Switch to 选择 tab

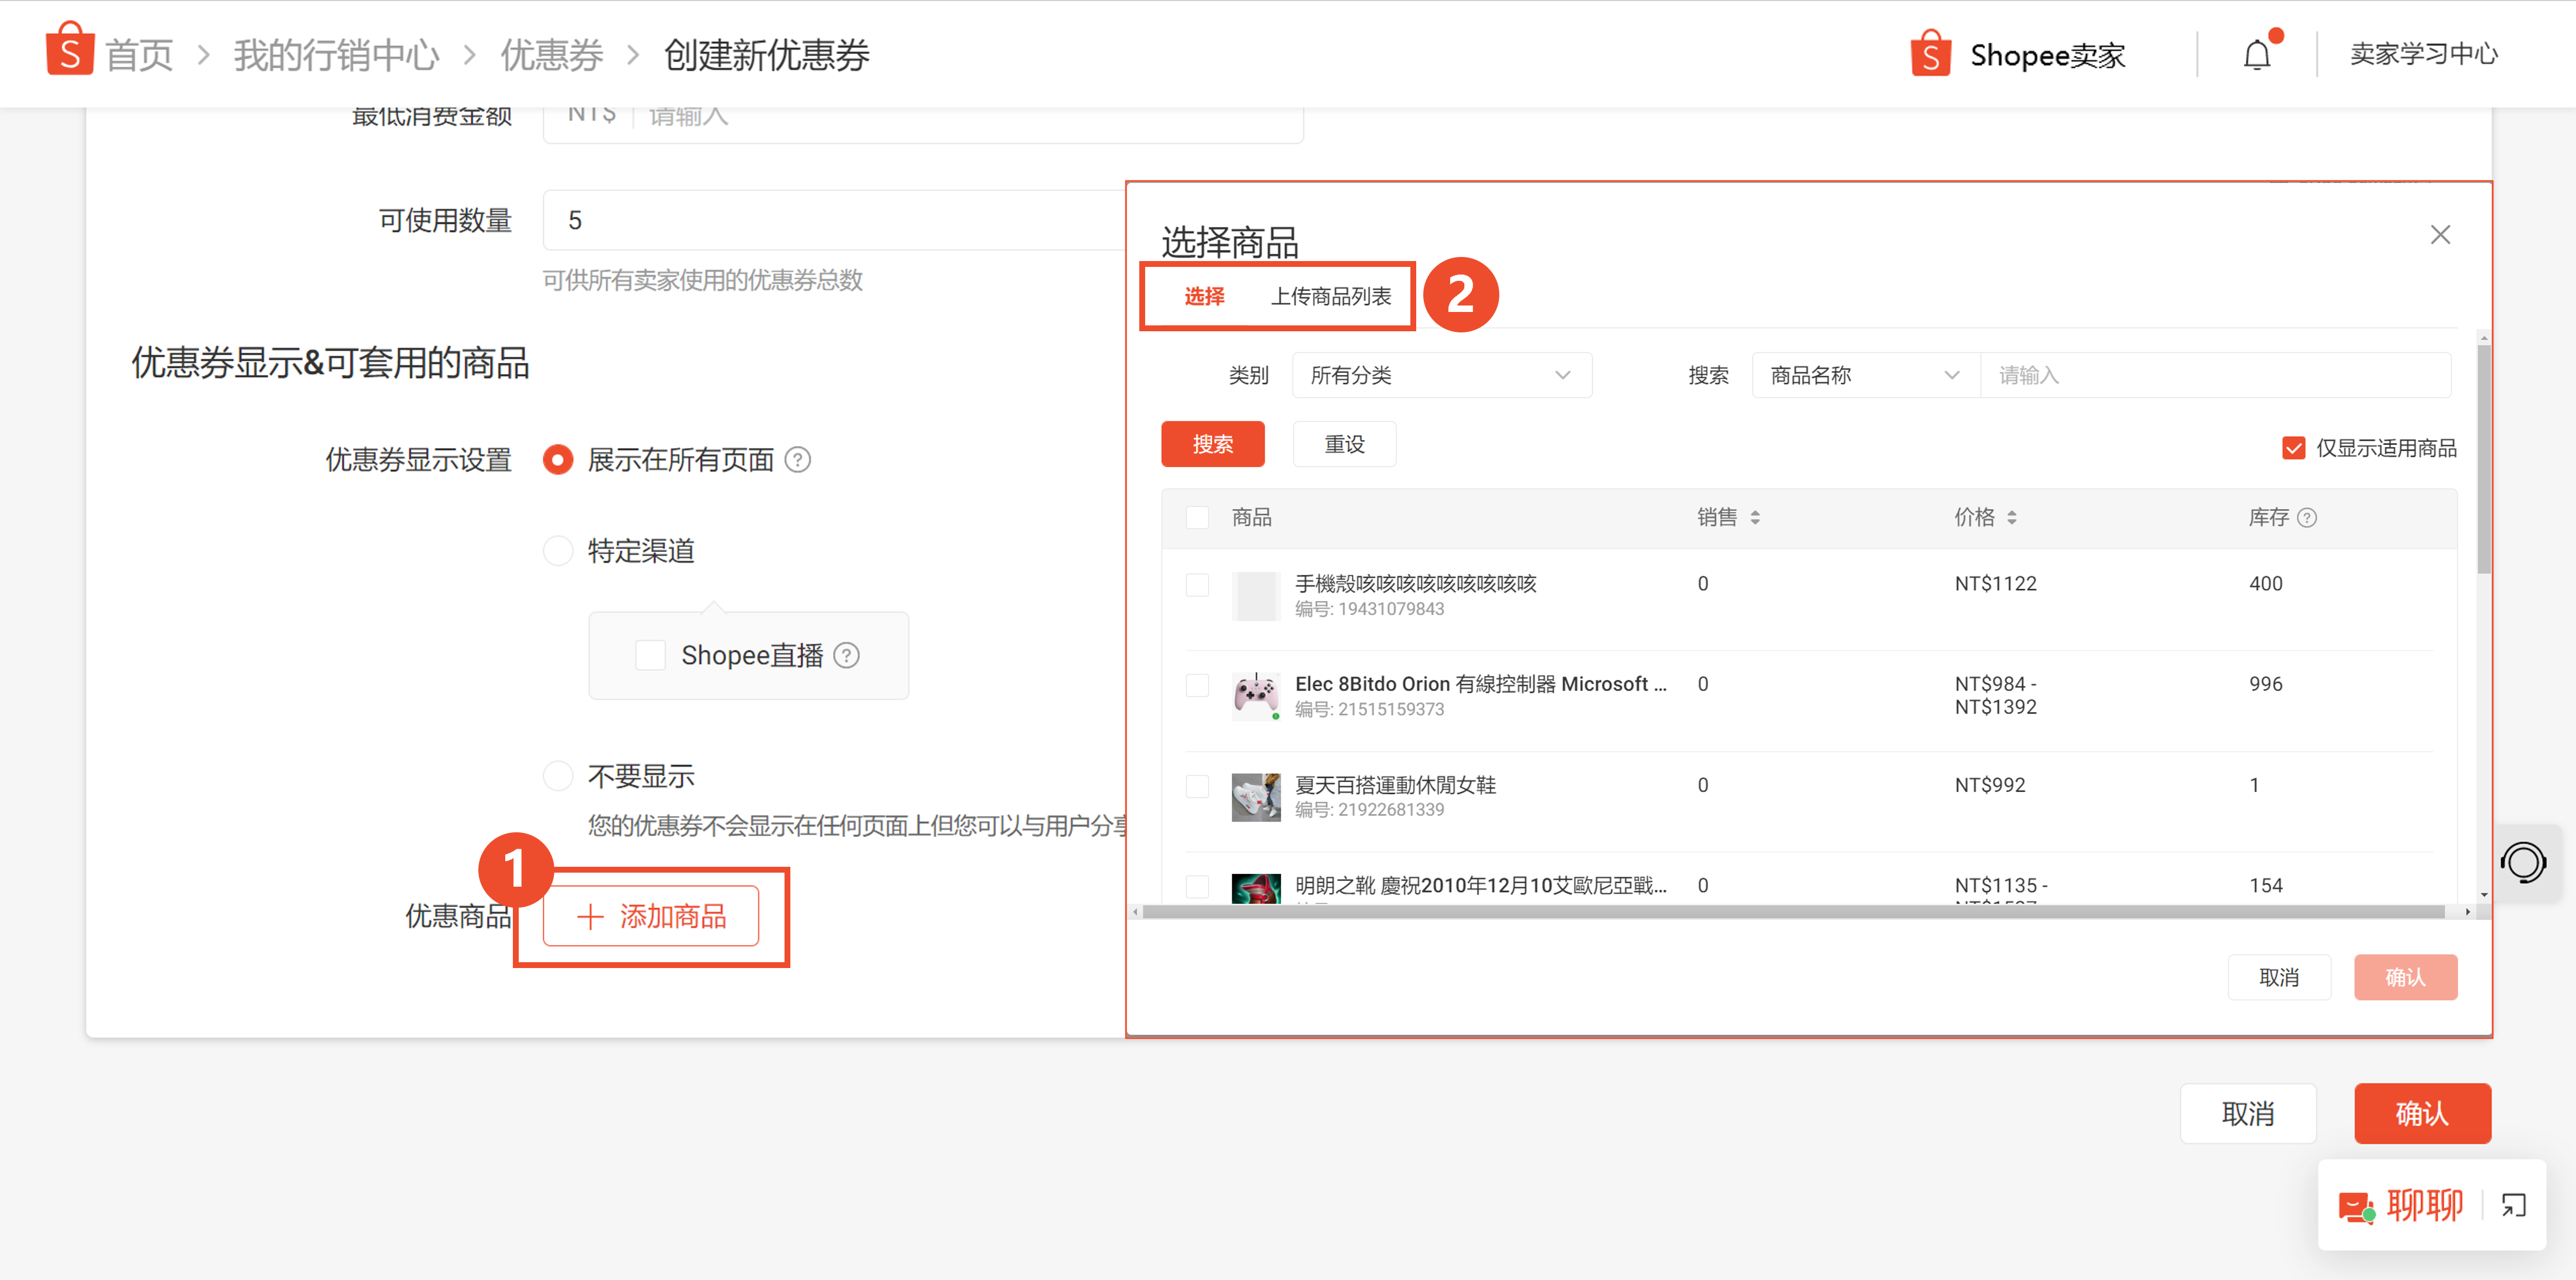tap(1204, 297)
